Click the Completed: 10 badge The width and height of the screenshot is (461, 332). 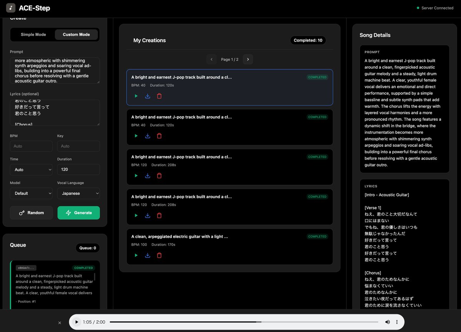coord(308,40)
